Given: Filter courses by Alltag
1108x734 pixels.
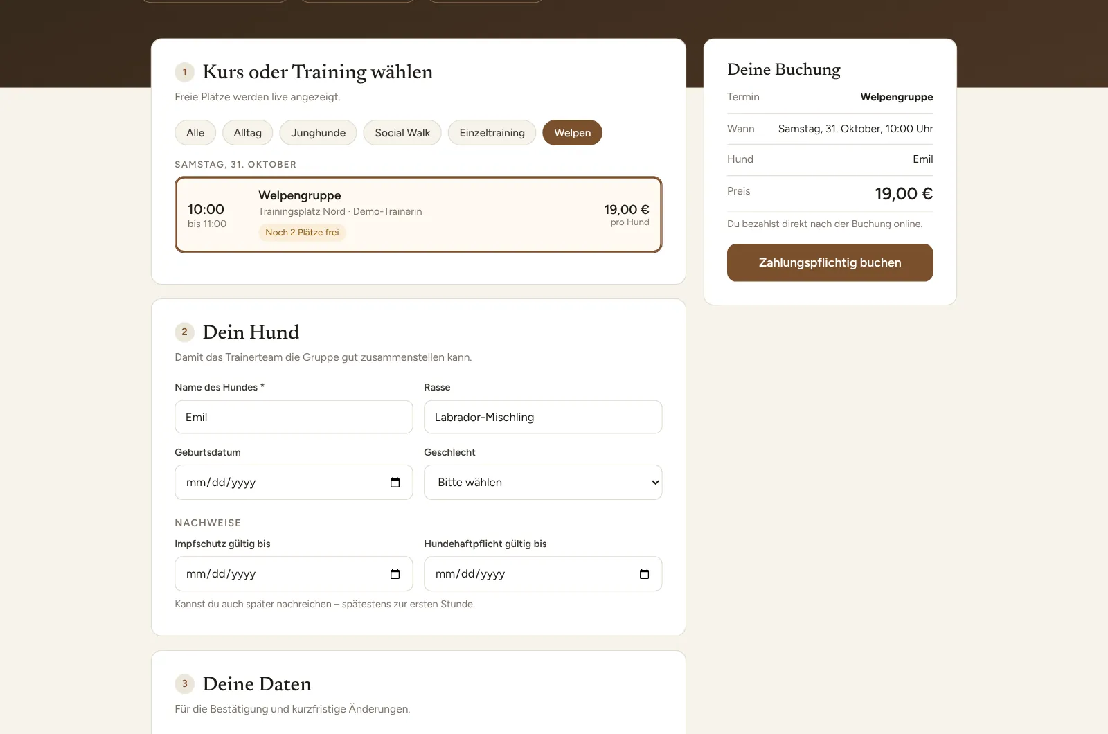Looking at the screenshot, I should [x=248, y=133].
